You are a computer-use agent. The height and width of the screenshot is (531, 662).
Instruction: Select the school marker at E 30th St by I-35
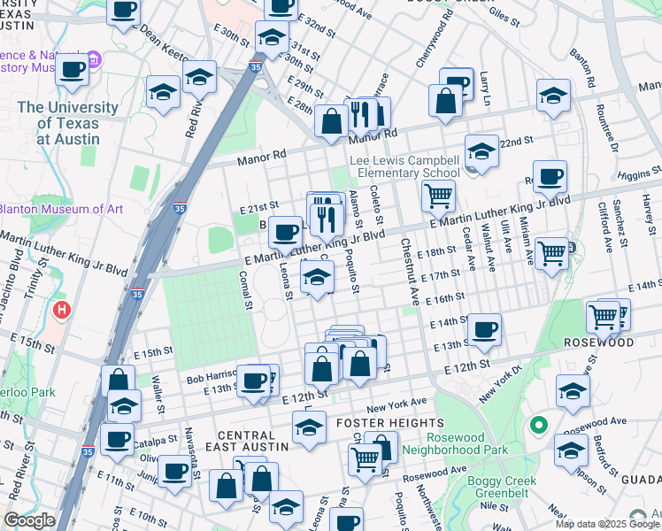pyautogui.click(x=272, y=38)
